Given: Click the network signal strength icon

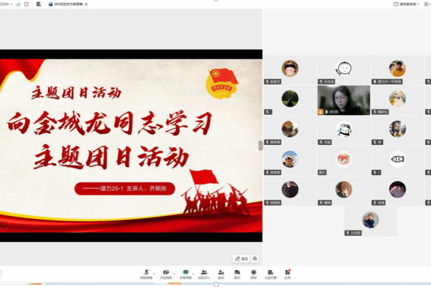Looking at the screenshot, I should point(18,4).
